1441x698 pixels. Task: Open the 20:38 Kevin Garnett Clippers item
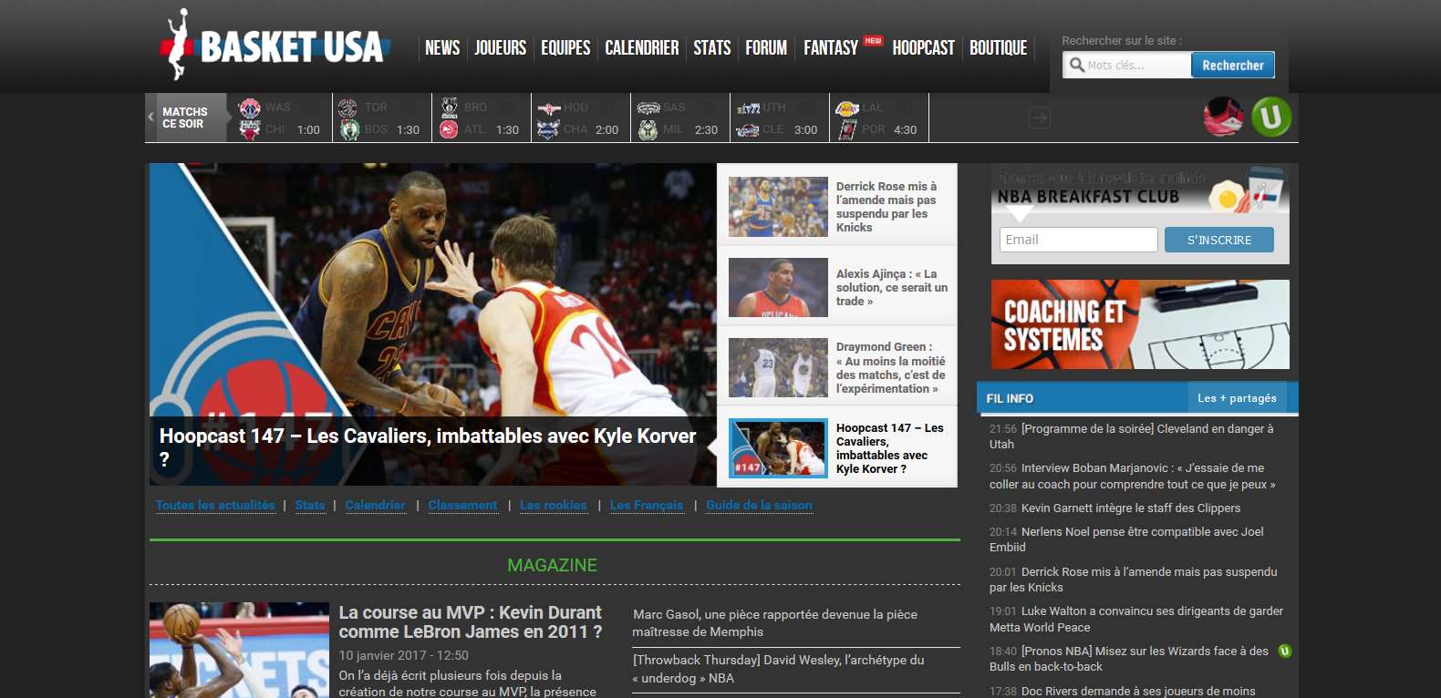tap(1115, 508)
